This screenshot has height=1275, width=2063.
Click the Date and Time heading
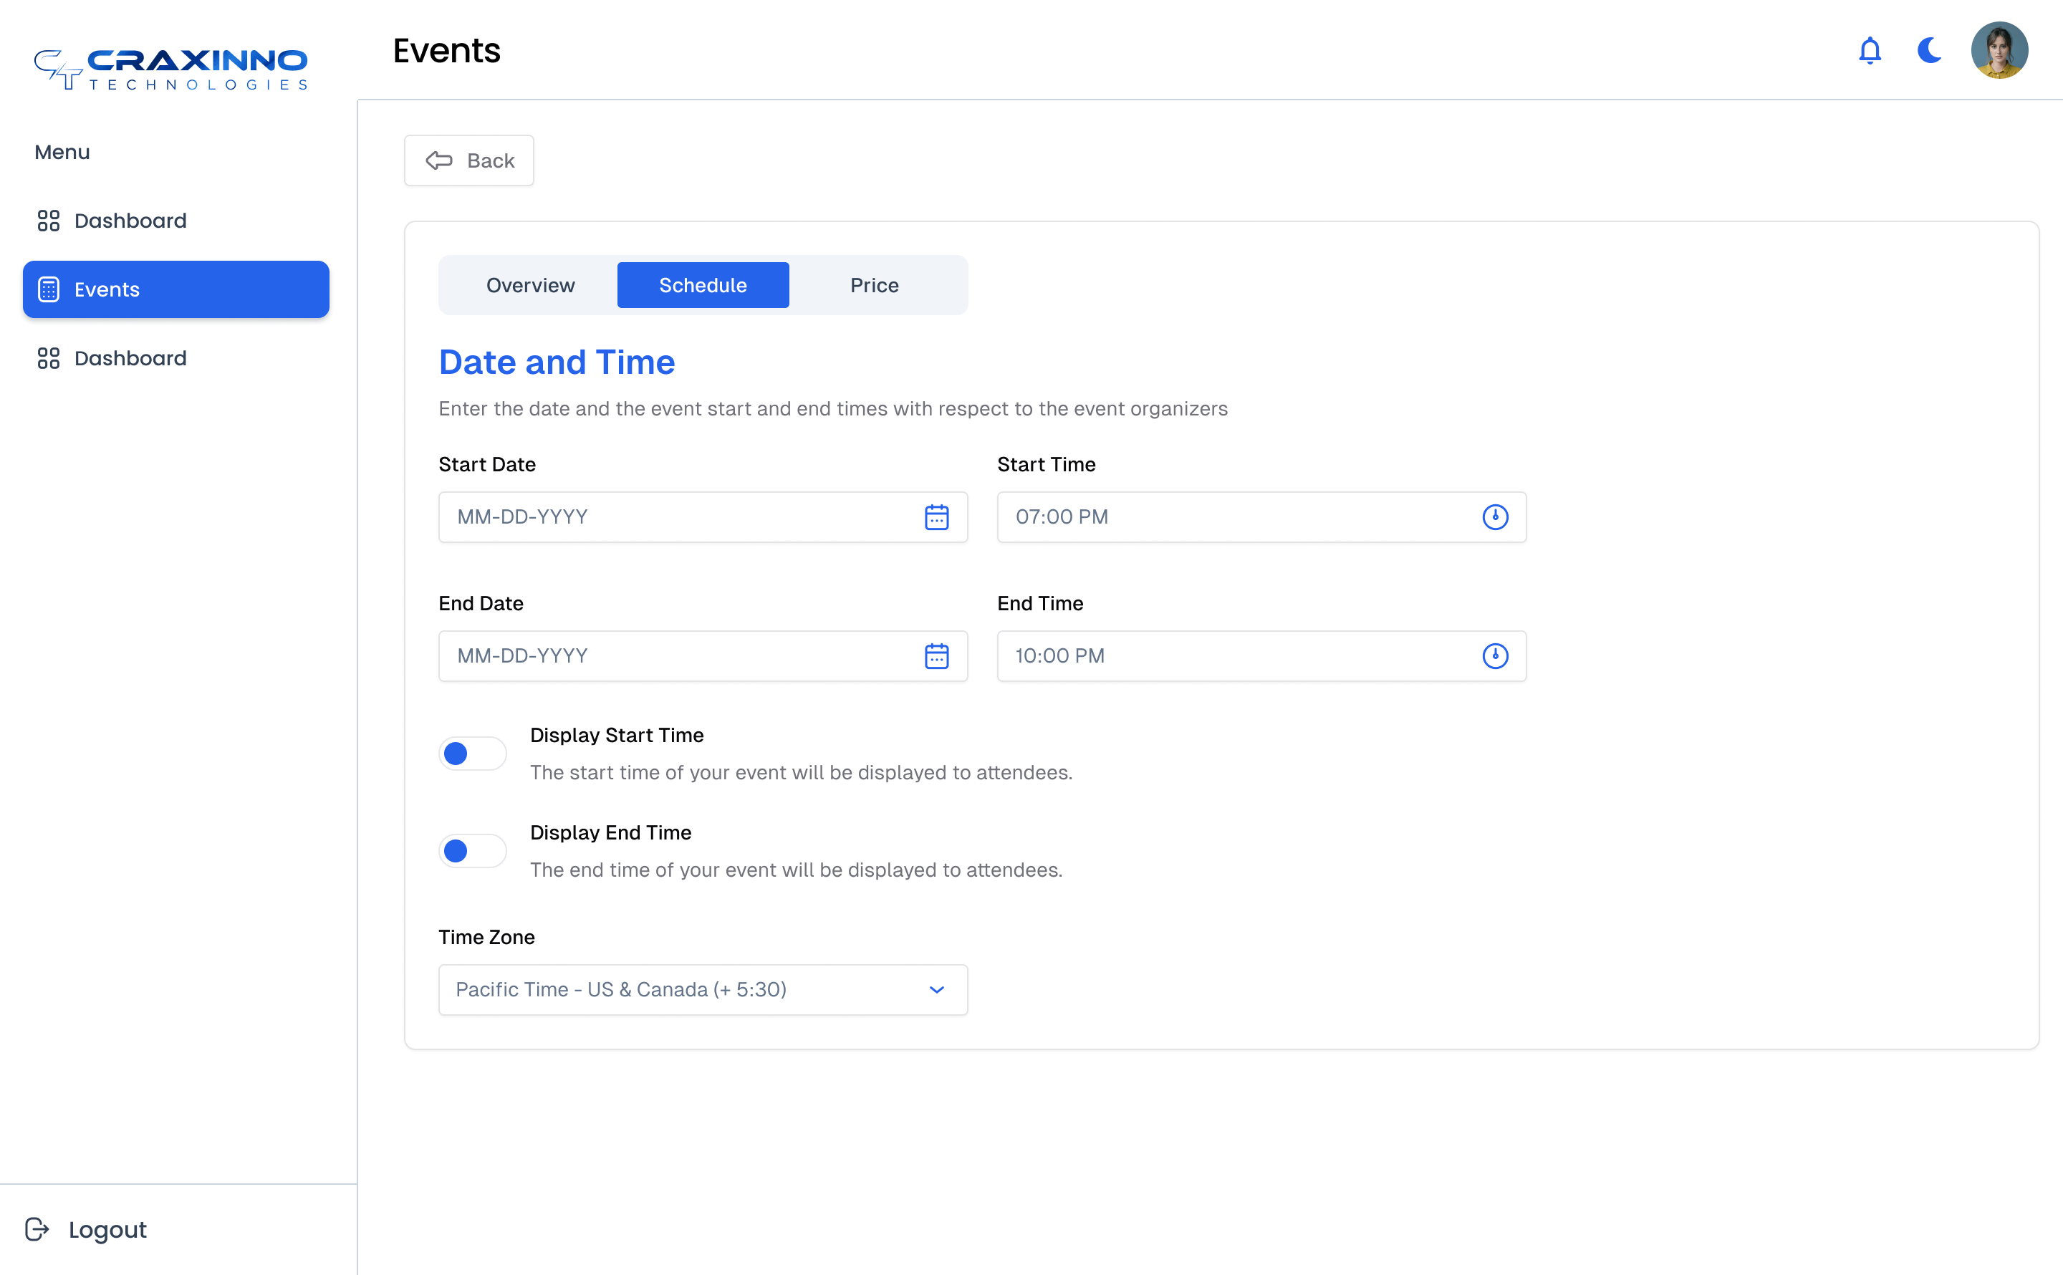[557, 362]
